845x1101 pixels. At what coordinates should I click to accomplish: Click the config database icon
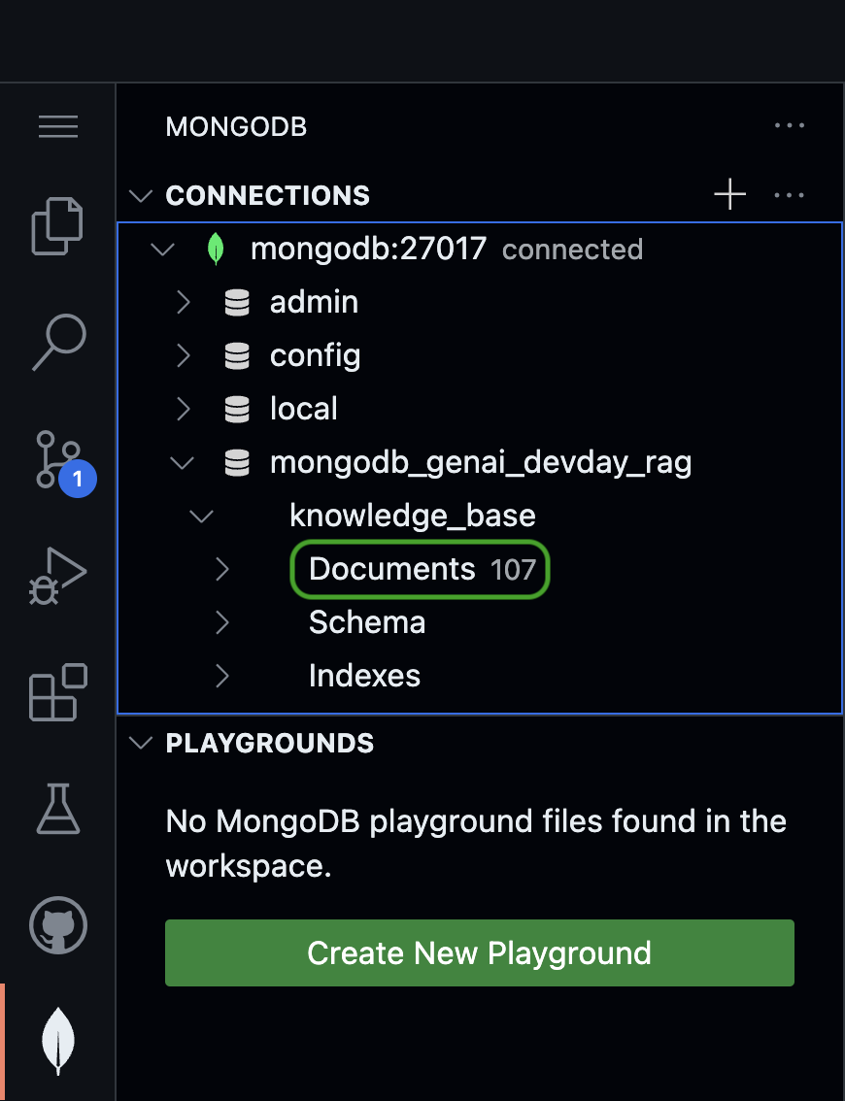(237, 356)
